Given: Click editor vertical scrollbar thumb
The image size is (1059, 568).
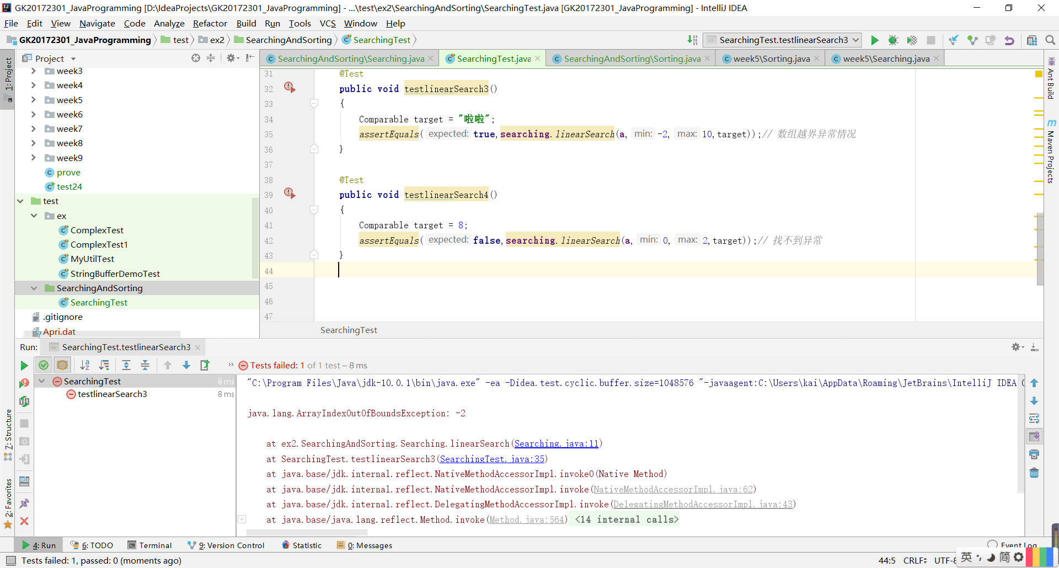Looking at the screenshot, I should click(1040, 248).
